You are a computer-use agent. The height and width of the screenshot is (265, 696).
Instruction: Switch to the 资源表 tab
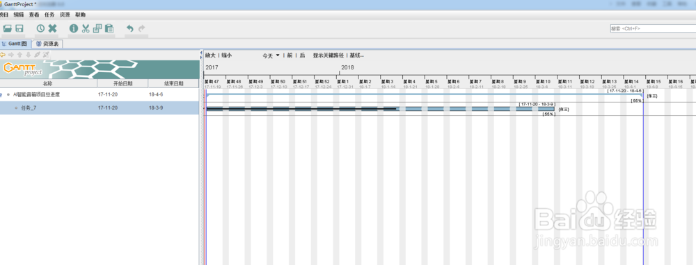click(x=48, y=44)
